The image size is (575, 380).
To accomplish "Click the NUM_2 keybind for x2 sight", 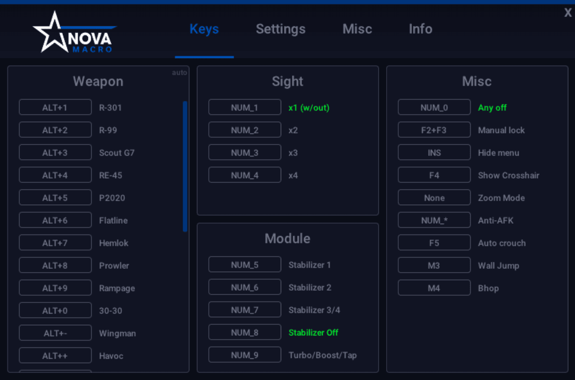I will click(x=245, y=130).
